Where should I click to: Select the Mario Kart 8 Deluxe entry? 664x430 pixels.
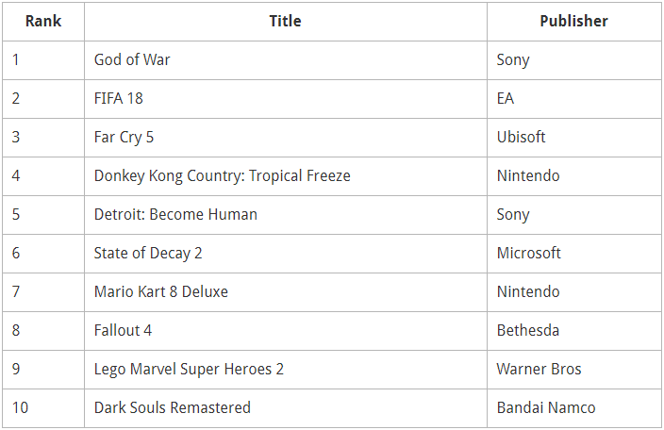pos(161,292)
